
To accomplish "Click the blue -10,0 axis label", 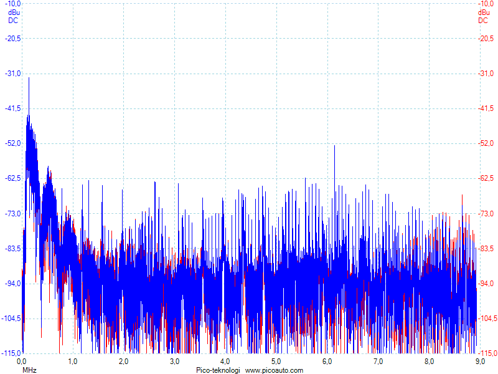I will [13, 4].
